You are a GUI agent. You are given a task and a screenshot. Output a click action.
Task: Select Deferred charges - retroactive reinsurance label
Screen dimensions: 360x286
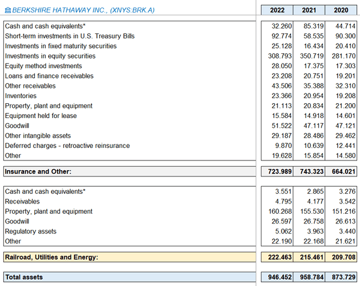[67, 146]
